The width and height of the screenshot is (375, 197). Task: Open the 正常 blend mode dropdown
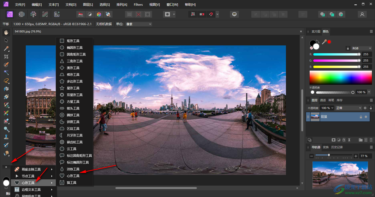click(348, 108)
